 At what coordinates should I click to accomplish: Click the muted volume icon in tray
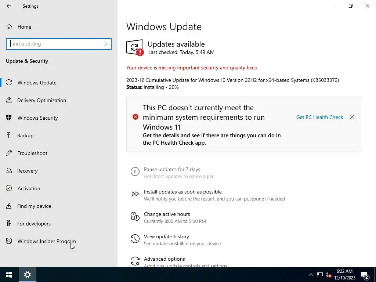click(x=329, y=275)
